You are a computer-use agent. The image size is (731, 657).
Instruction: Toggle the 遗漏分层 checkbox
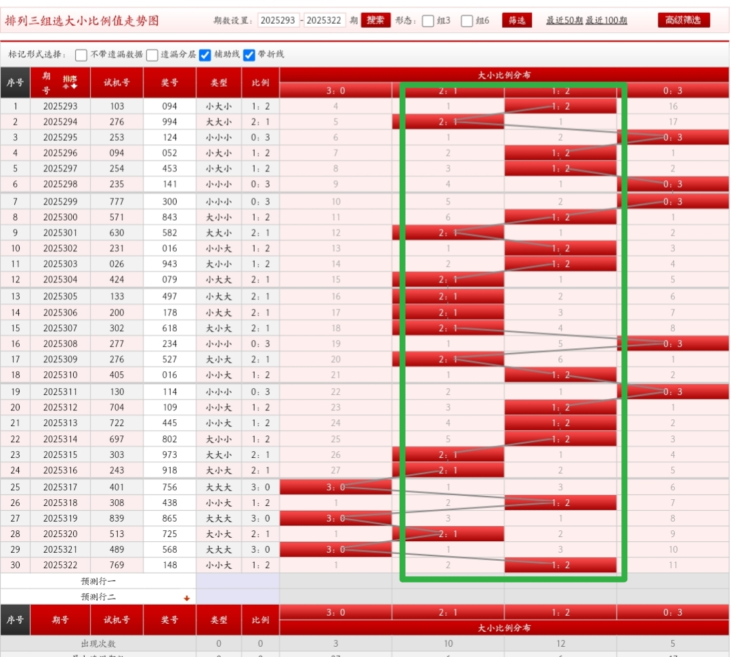pos(152,55)
